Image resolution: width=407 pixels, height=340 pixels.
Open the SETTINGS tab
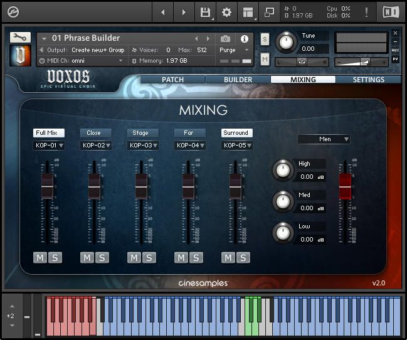[368, 80]
